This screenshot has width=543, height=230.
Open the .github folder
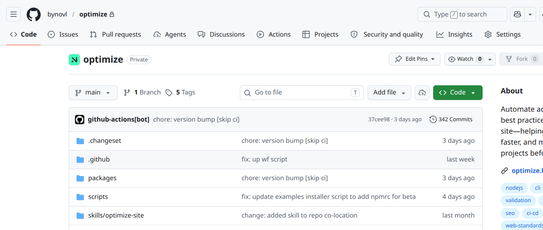pos(99,159)
